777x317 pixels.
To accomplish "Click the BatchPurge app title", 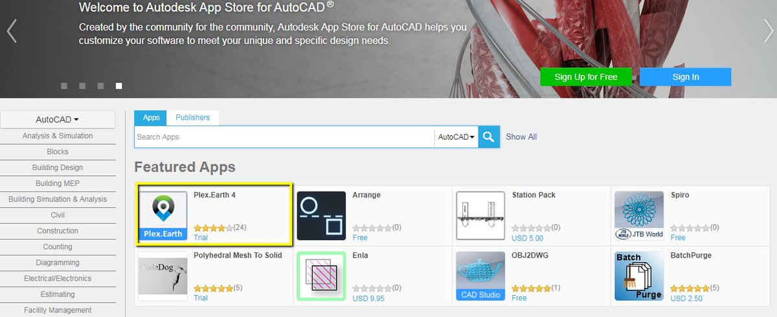I will pyautogui.click(x=691, y=256).
